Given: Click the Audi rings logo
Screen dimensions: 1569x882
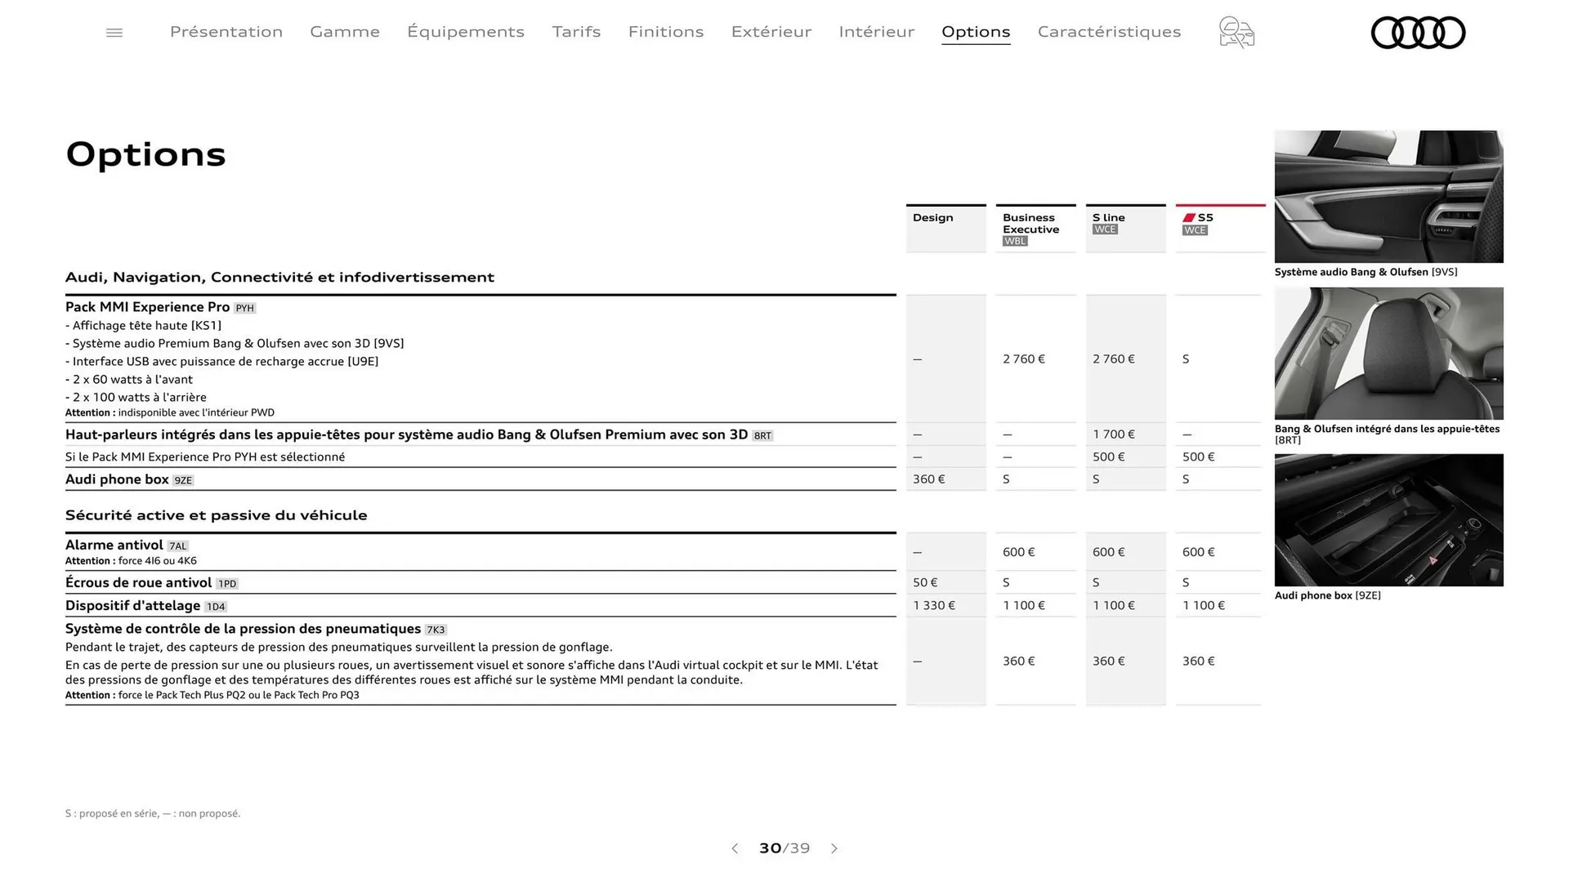Looking at the screenshot, I should pyautogui.click(x=1418, y=33).
